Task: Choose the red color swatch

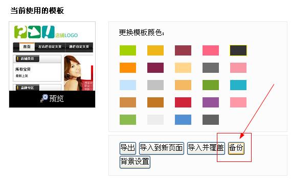Action: (x=183, y=102)
